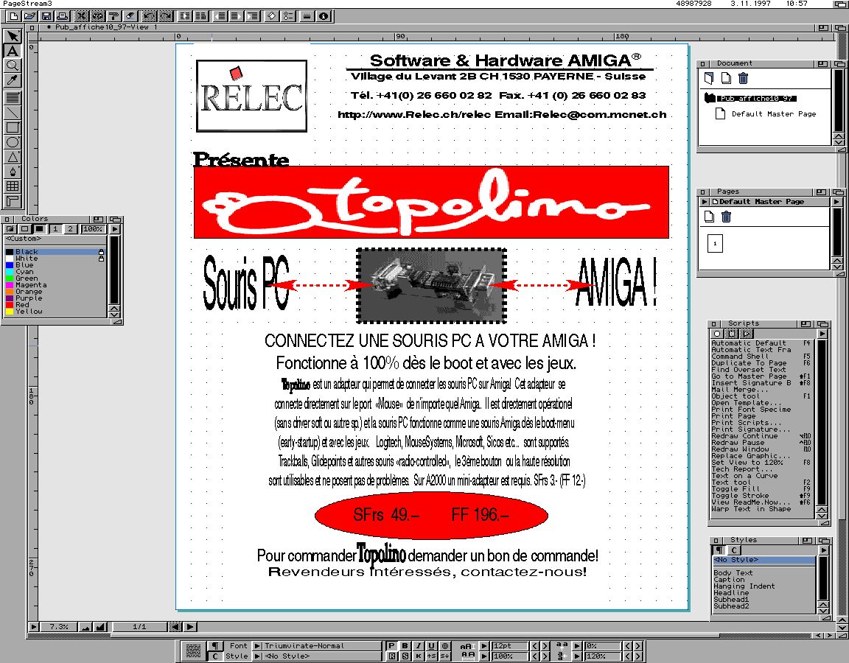Toggle stroke mode in Colors palette
The width and height of the screenshot is (849, 663).
point(24,229)
